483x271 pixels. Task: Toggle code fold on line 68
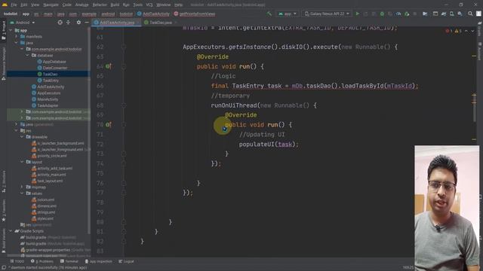pyautogui.click(x=124, y=105)
